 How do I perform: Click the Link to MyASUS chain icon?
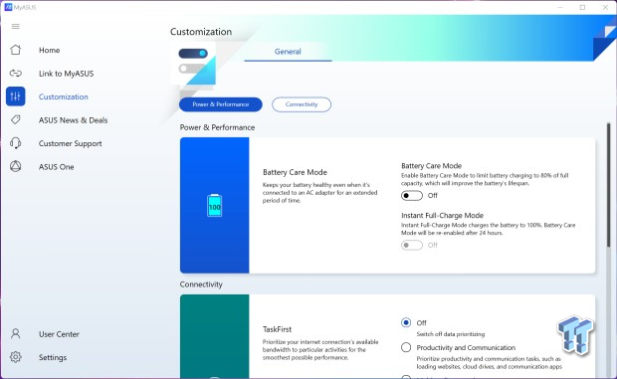(16, 74)
